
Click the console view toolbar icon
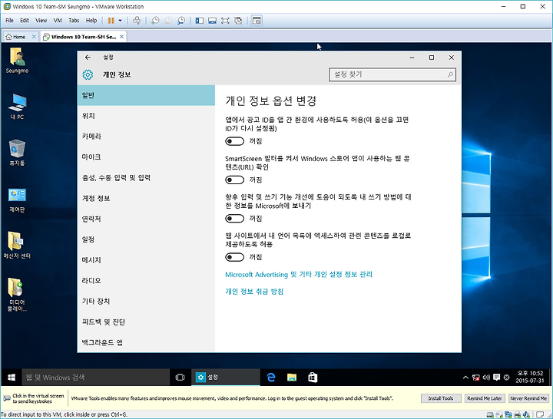[x=257, y=21]
